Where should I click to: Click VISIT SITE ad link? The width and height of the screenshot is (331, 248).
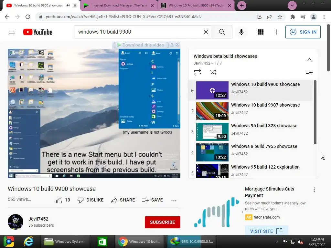[x=266, y=231]
